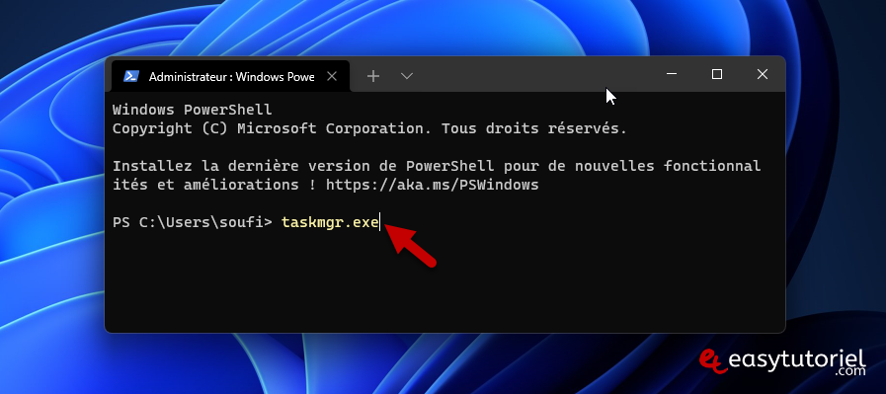Open a new tab with plus button
Viewport: 886px width, 394px height.
pyautogui.click(x=373, y=76)
